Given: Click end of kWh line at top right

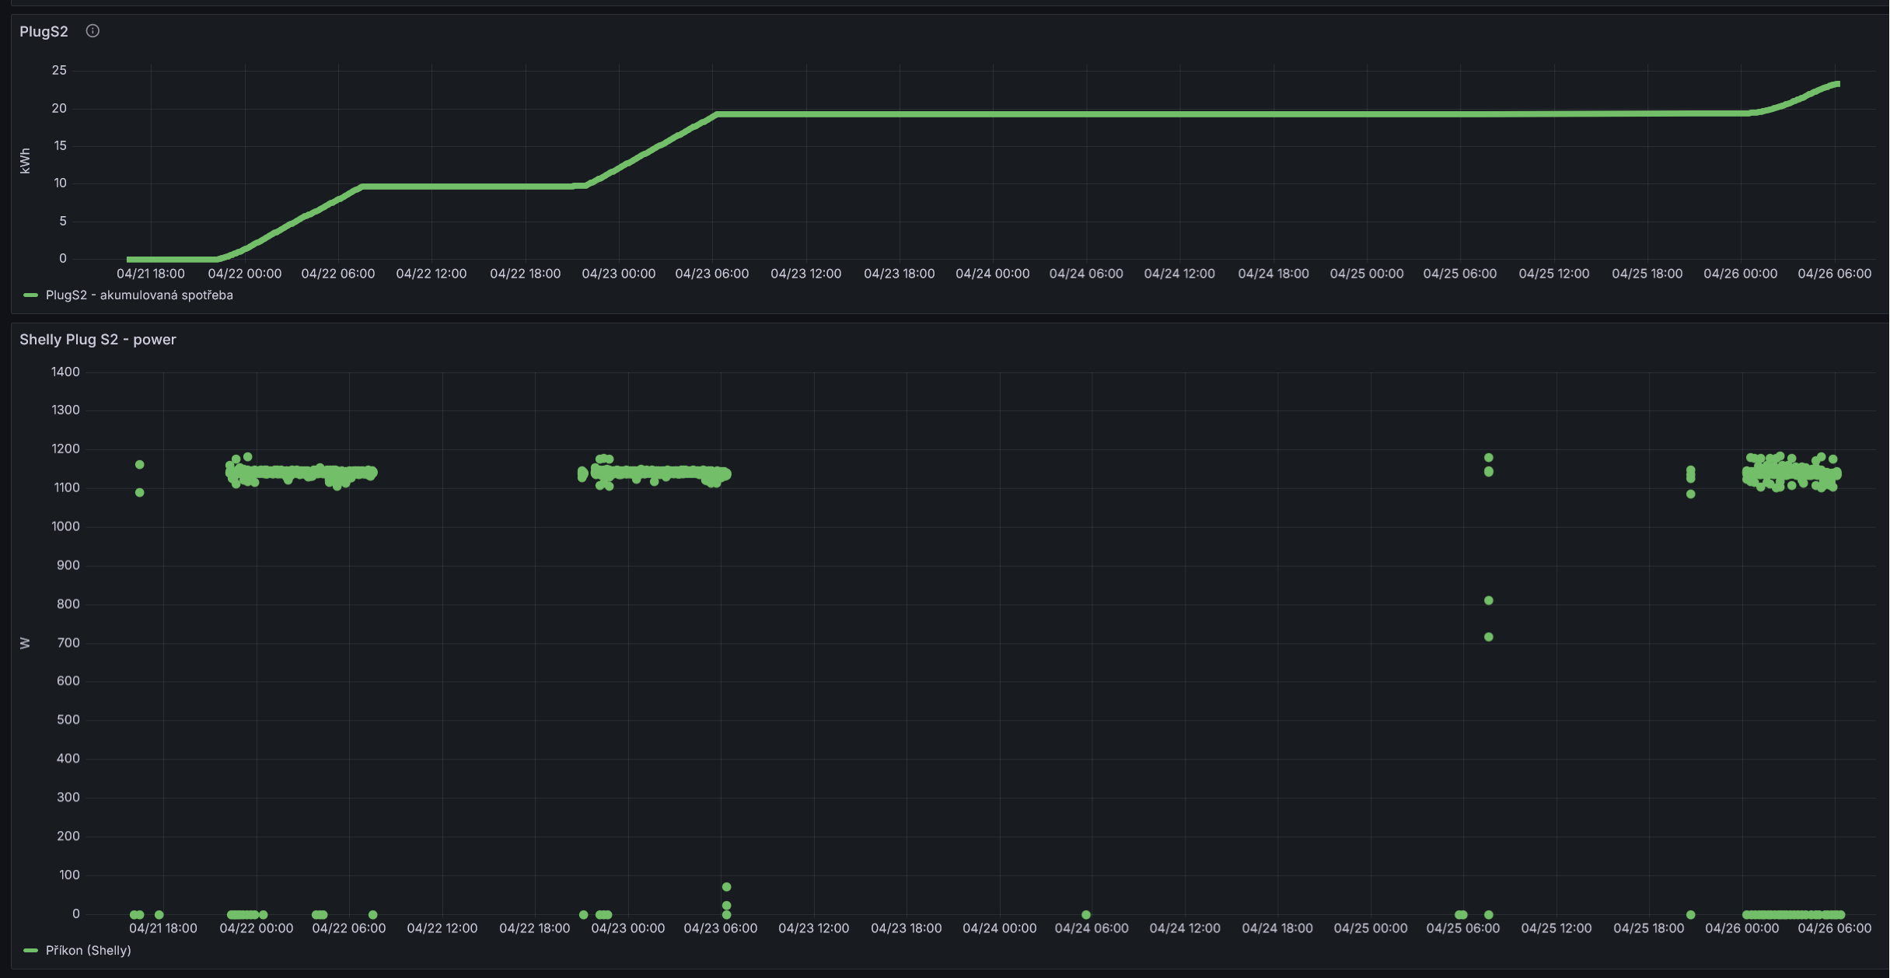Looking at the screenshot, I should pos(1836,84).
